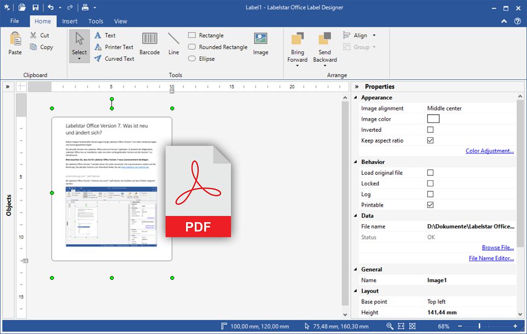Click the zoom slider handle

pos(479,326)
